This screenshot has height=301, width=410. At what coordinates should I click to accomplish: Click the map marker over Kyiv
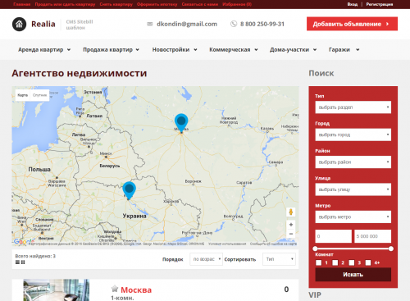(x=129, y=190)
